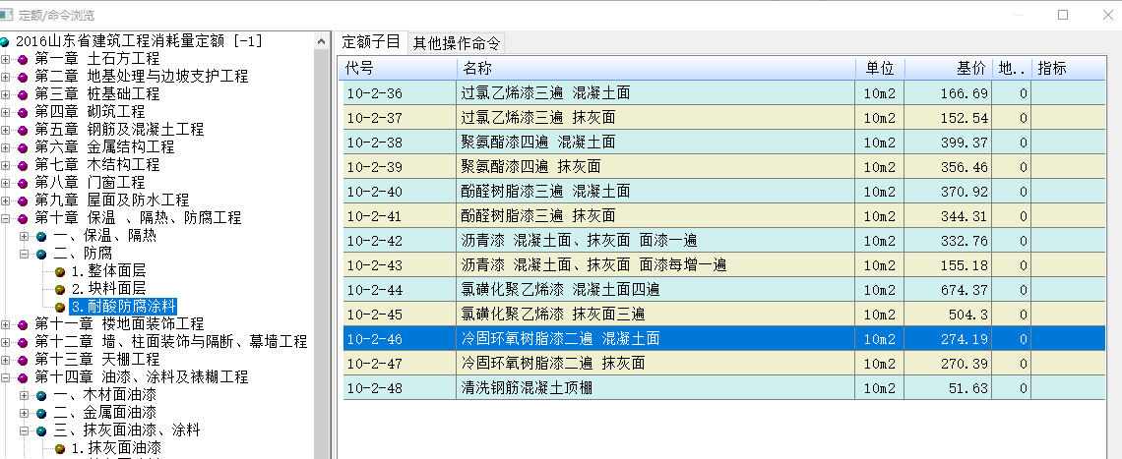Select 2.块料面层 tree item
1122x459 pixels.
pyautogui.click(x=107, y=290)
